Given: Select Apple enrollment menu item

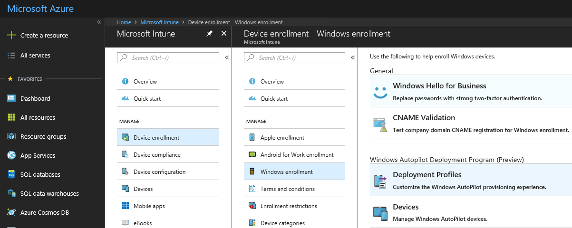Looking at the screenshot, I should pos(282,137).
